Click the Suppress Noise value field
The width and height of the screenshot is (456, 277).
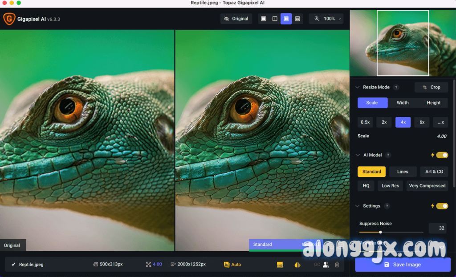[x=437, y=228]
